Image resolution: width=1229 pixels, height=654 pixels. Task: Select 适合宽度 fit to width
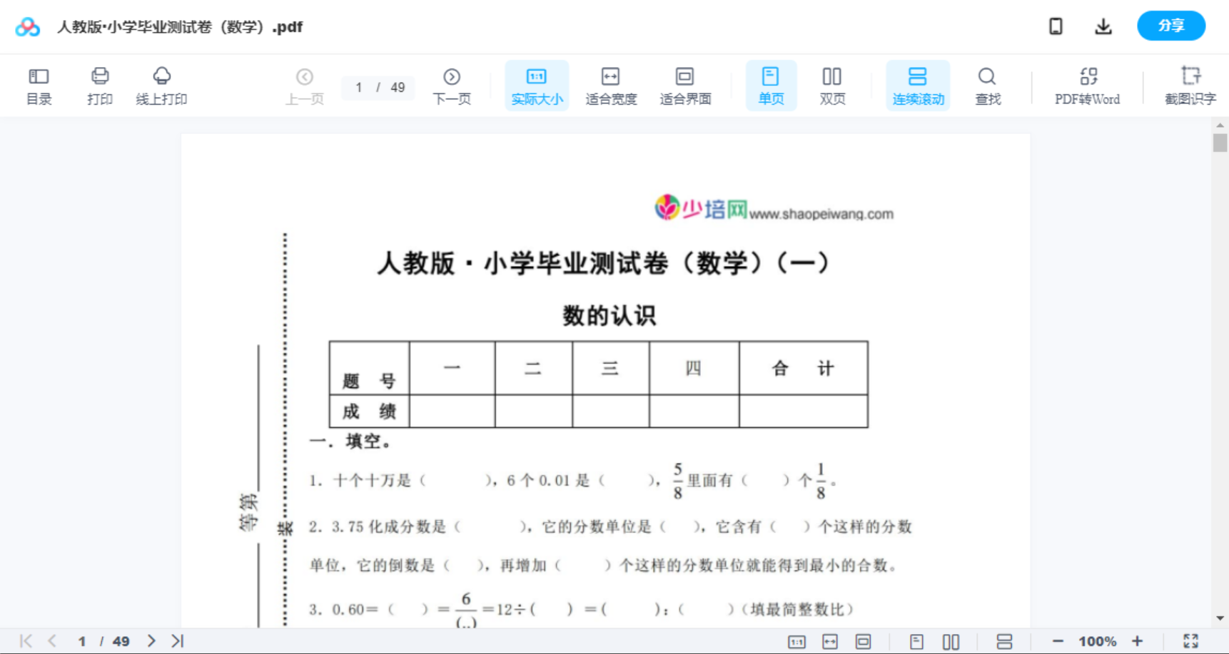[x=611, y=86]
